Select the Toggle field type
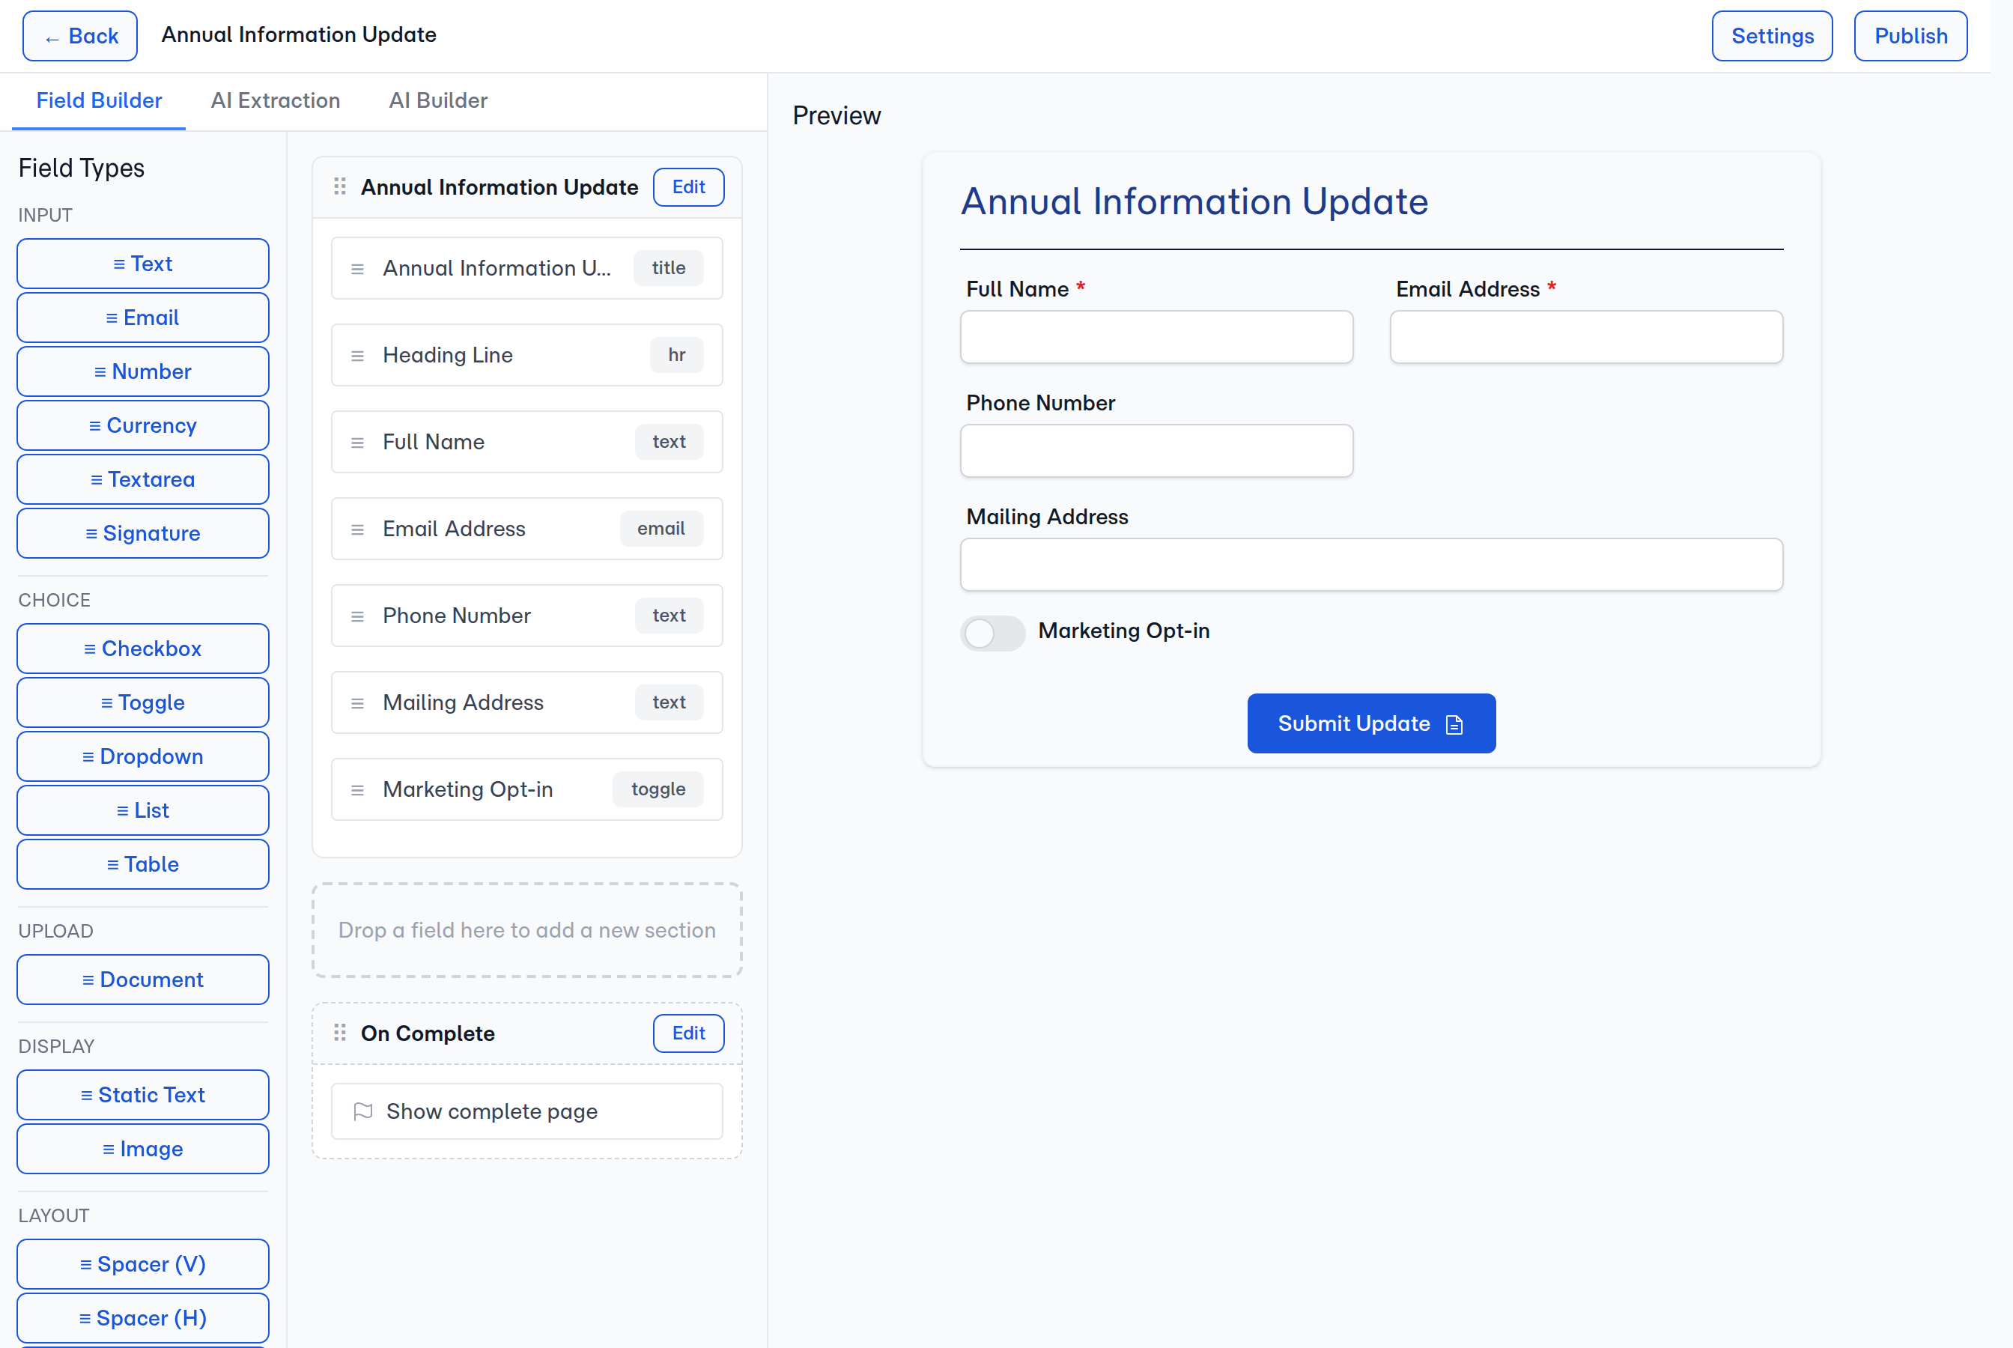 (x=143, y=702)
